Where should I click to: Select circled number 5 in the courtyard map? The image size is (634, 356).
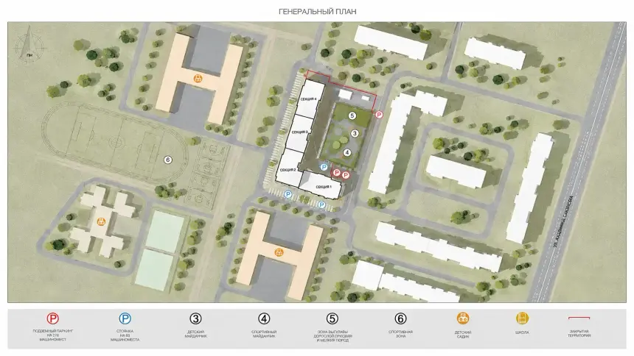click(352, 115)
